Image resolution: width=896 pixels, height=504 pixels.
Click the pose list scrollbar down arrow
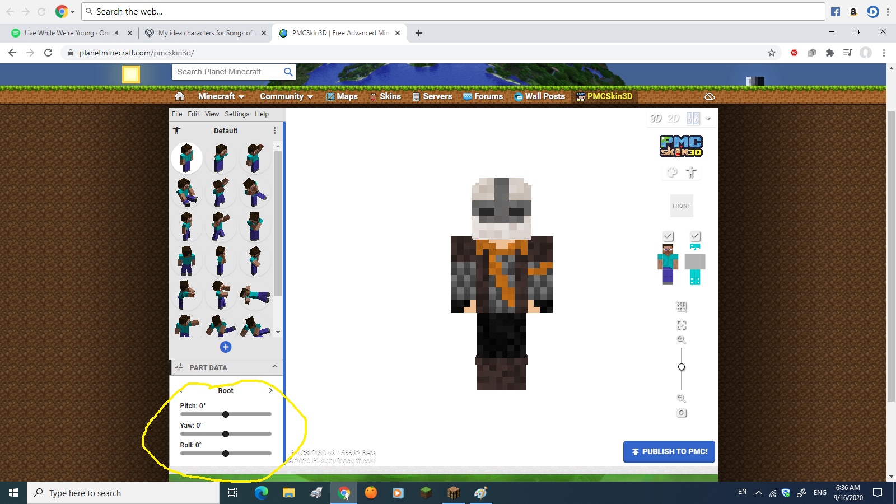(278, 332)
